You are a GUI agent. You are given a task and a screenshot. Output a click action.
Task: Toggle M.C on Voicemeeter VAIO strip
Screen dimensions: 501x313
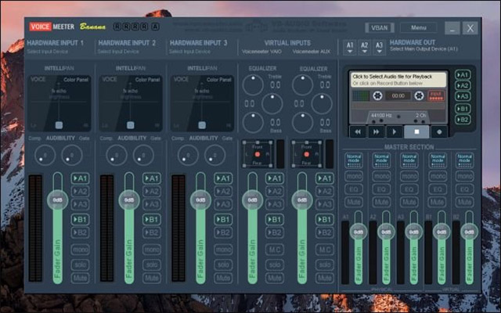275,249
